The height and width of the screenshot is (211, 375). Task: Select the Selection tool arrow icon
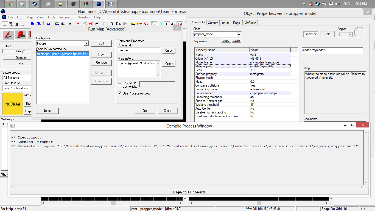(x=8, y=35)
